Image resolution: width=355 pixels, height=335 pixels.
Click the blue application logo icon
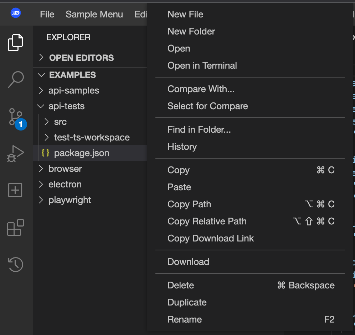(16, 14)
